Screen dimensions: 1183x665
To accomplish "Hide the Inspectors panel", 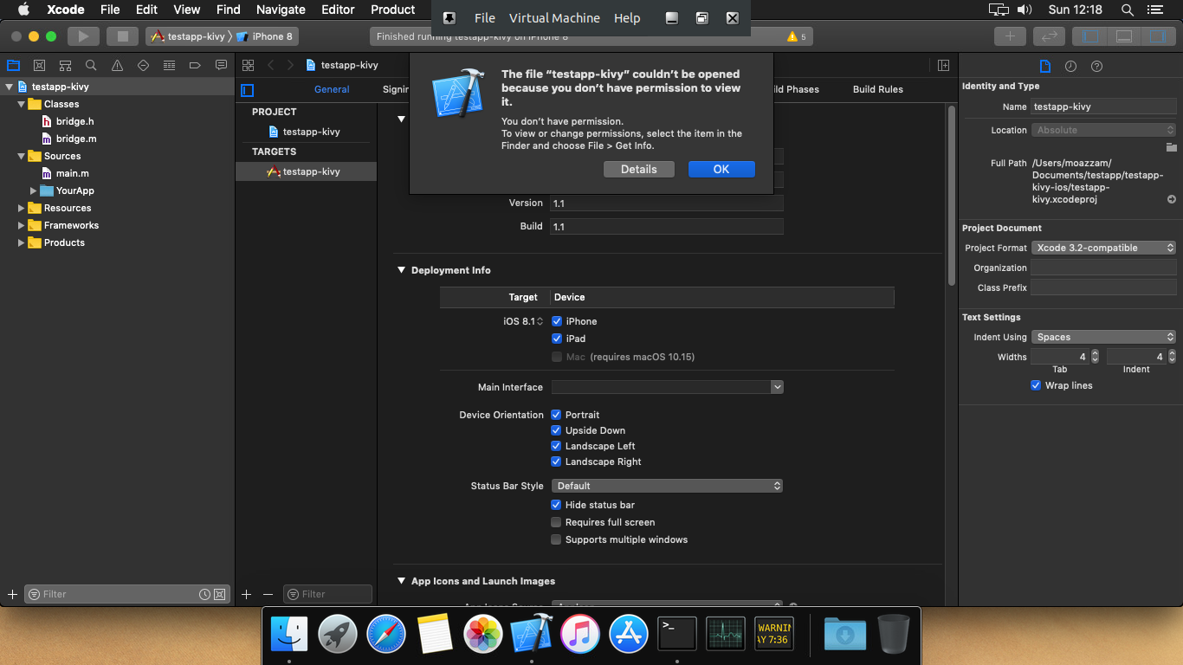I will pos(1157,36).
